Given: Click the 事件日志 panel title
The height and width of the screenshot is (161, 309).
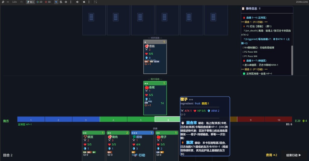Looking at the screenshot, I should 251,9.
